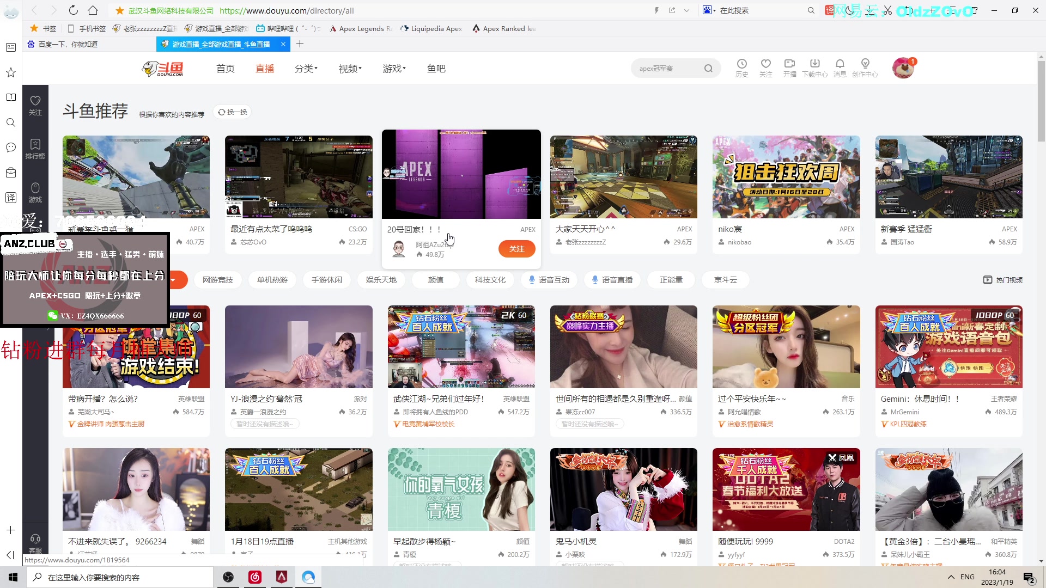Add sidebar app with plus icon
Viewport: 1046px width, 588px height.
(10, 530)
